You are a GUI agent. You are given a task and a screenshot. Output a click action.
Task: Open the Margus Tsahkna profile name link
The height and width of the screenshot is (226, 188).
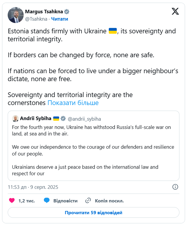(44, 12)
